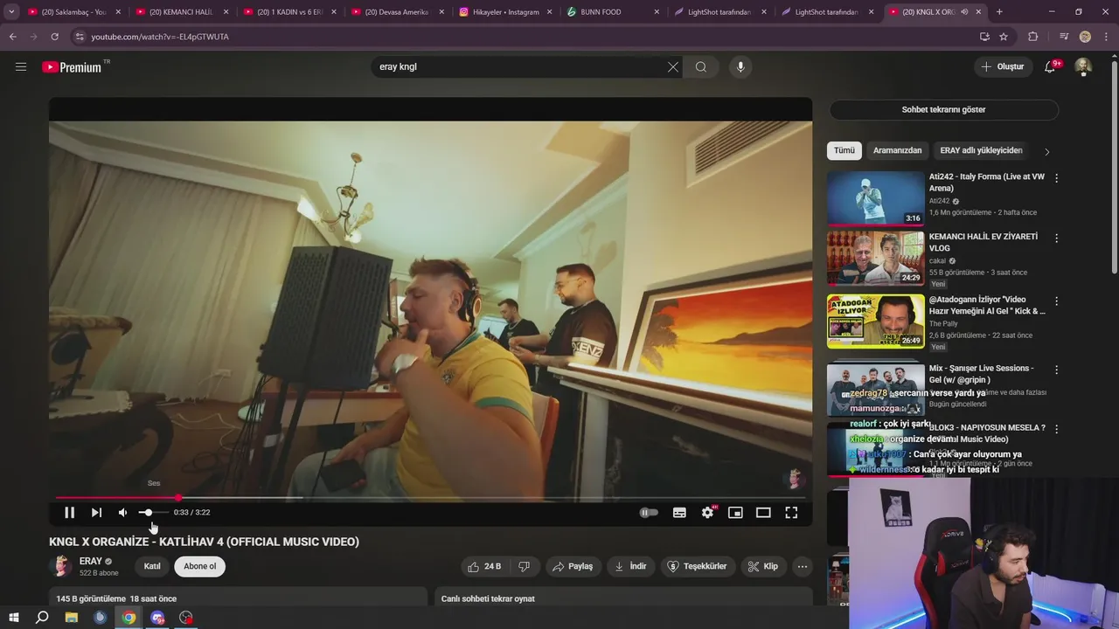Open the Oluştur create button

pos(1003,66)
